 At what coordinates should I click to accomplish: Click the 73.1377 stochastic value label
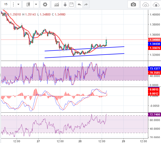coord(155,69)
